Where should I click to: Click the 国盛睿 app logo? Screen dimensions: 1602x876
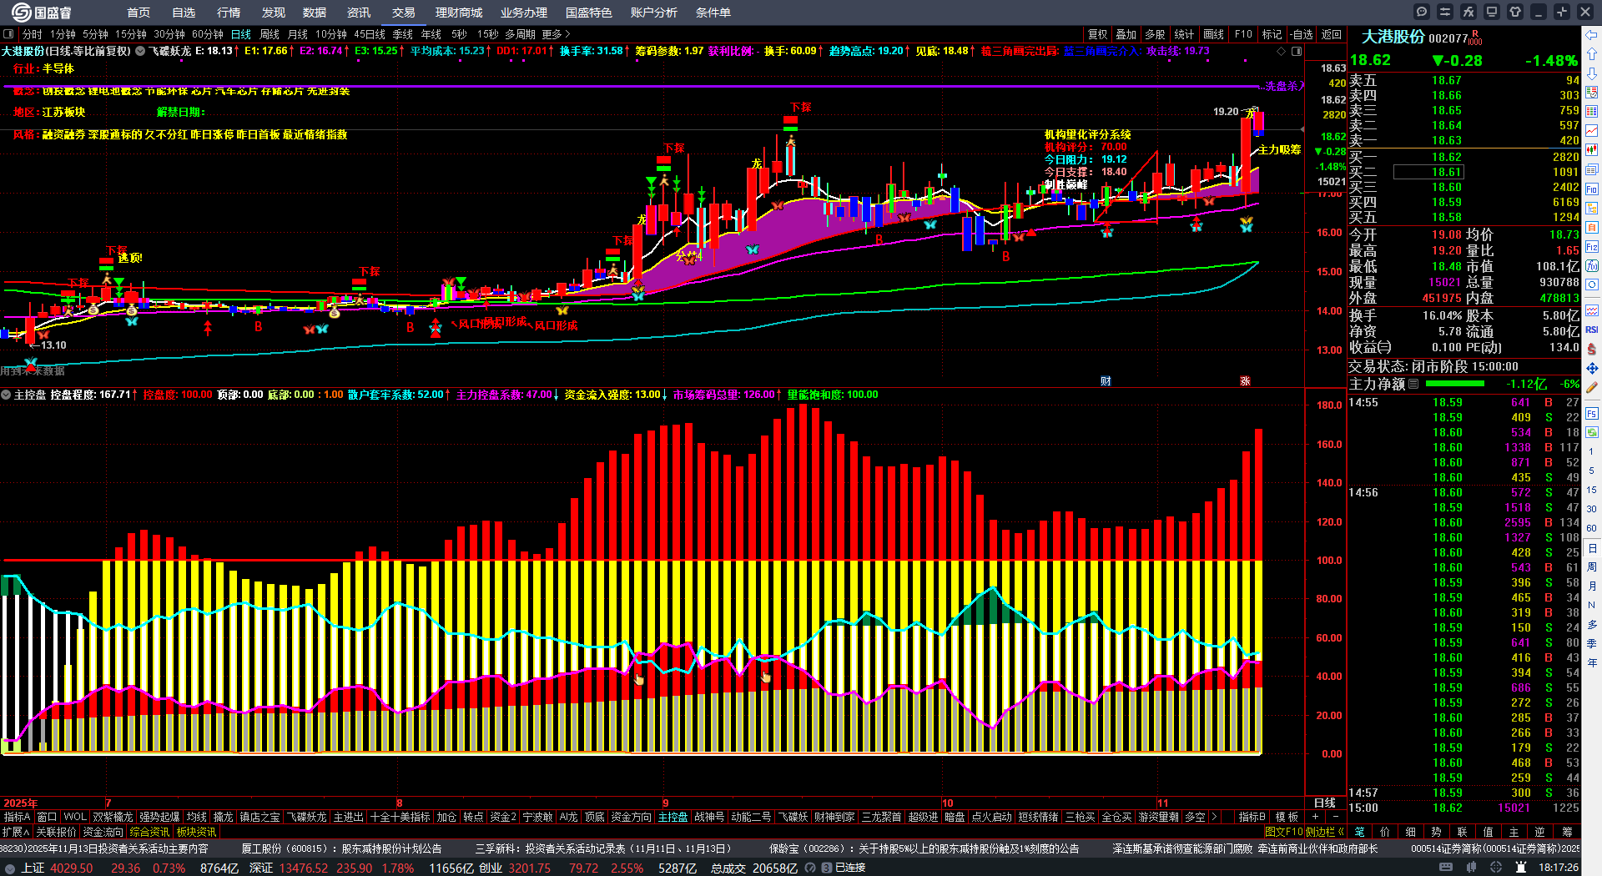(x=42, y=13)
